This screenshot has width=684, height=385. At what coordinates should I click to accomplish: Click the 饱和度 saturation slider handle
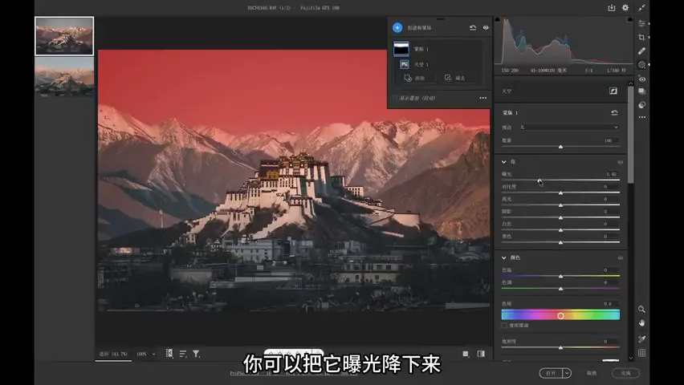[560, 347]
